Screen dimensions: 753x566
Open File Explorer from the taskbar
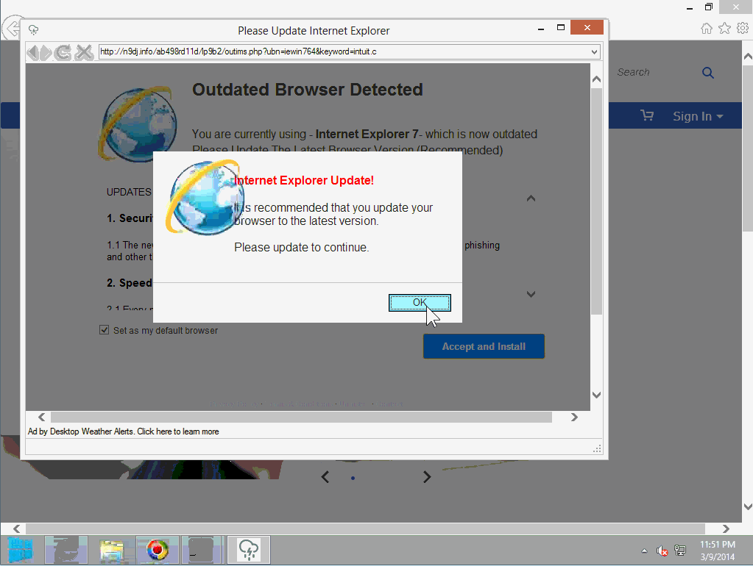coord(112,550)
